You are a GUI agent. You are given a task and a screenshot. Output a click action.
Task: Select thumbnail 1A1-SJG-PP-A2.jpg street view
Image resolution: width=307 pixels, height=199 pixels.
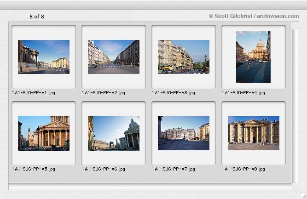114,57
